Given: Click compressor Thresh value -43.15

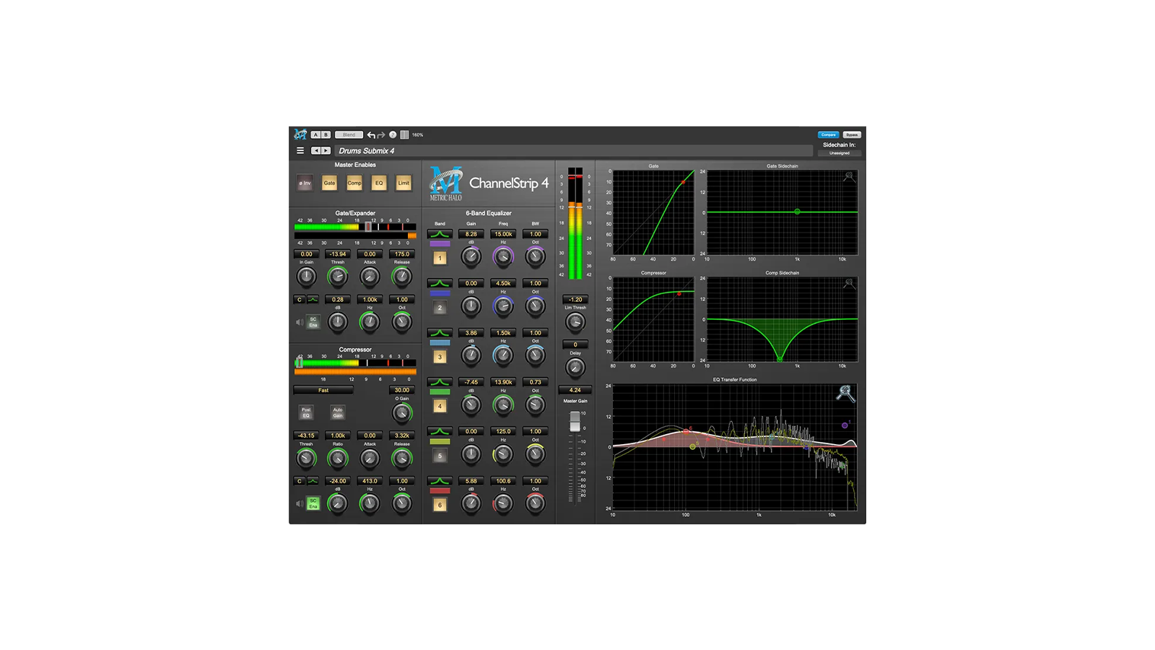Looking at the screenshot, I should click(306, 435).
